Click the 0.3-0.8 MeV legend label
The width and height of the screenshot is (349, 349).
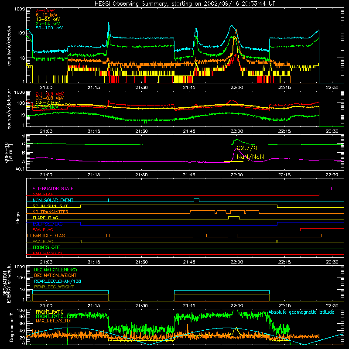tap(50, 98)
